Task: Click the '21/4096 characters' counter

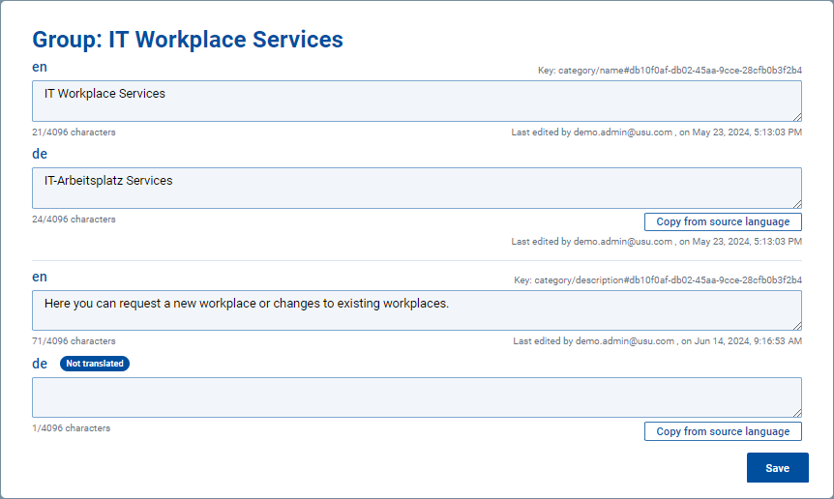Action: point(74,132)
